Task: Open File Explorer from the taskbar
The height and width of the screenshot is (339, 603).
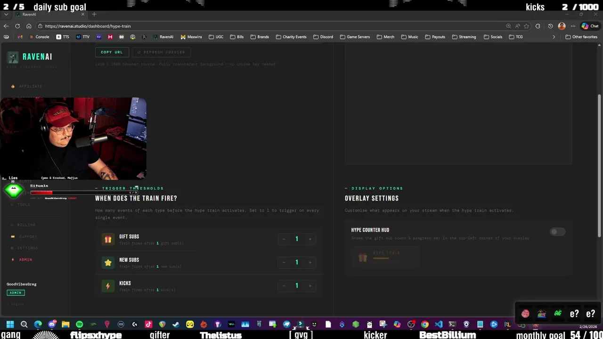Action: [x=65, y=324]
